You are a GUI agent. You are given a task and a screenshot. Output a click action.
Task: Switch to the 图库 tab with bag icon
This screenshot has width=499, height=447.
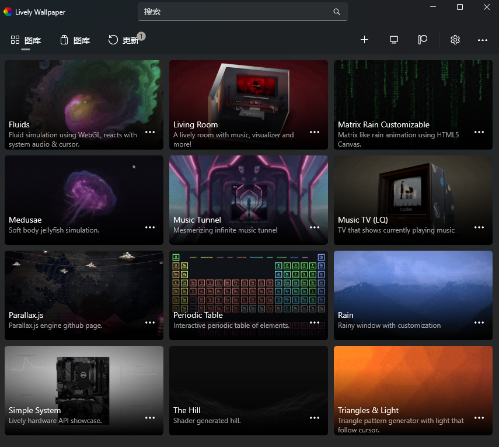[x=75, y=40]
